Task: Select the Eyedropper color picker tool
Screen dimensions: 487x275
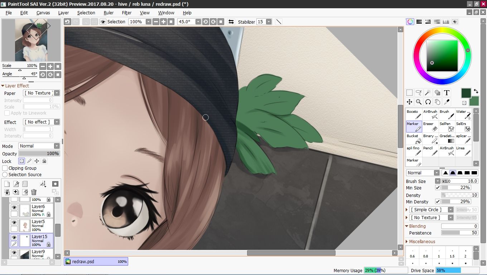Action: pos(447,102)
